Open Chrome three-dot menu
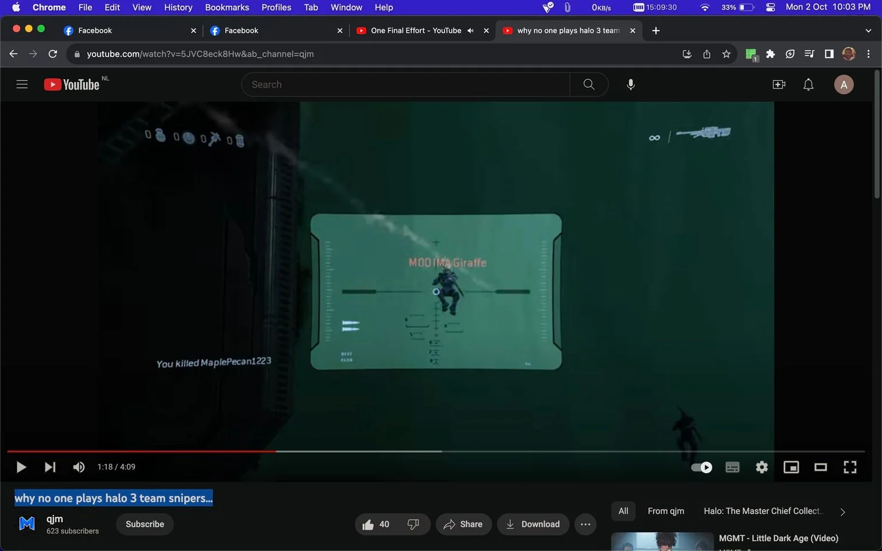 868,54
